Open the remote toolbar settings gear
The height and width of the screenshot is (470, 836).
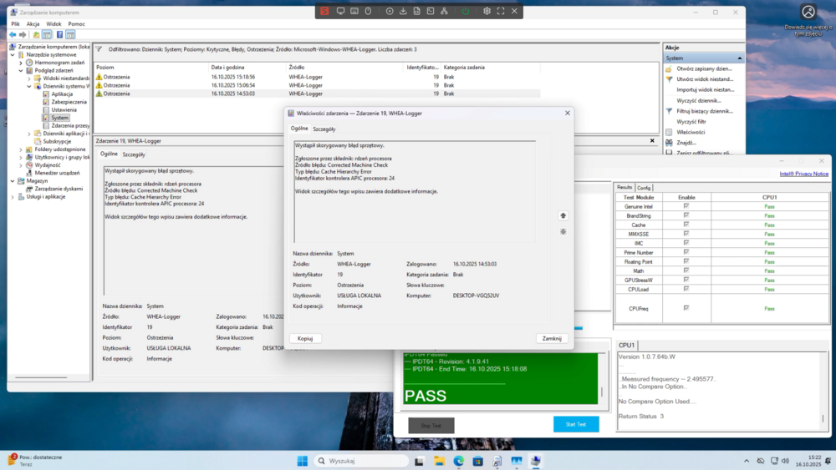tap(487, 11)
